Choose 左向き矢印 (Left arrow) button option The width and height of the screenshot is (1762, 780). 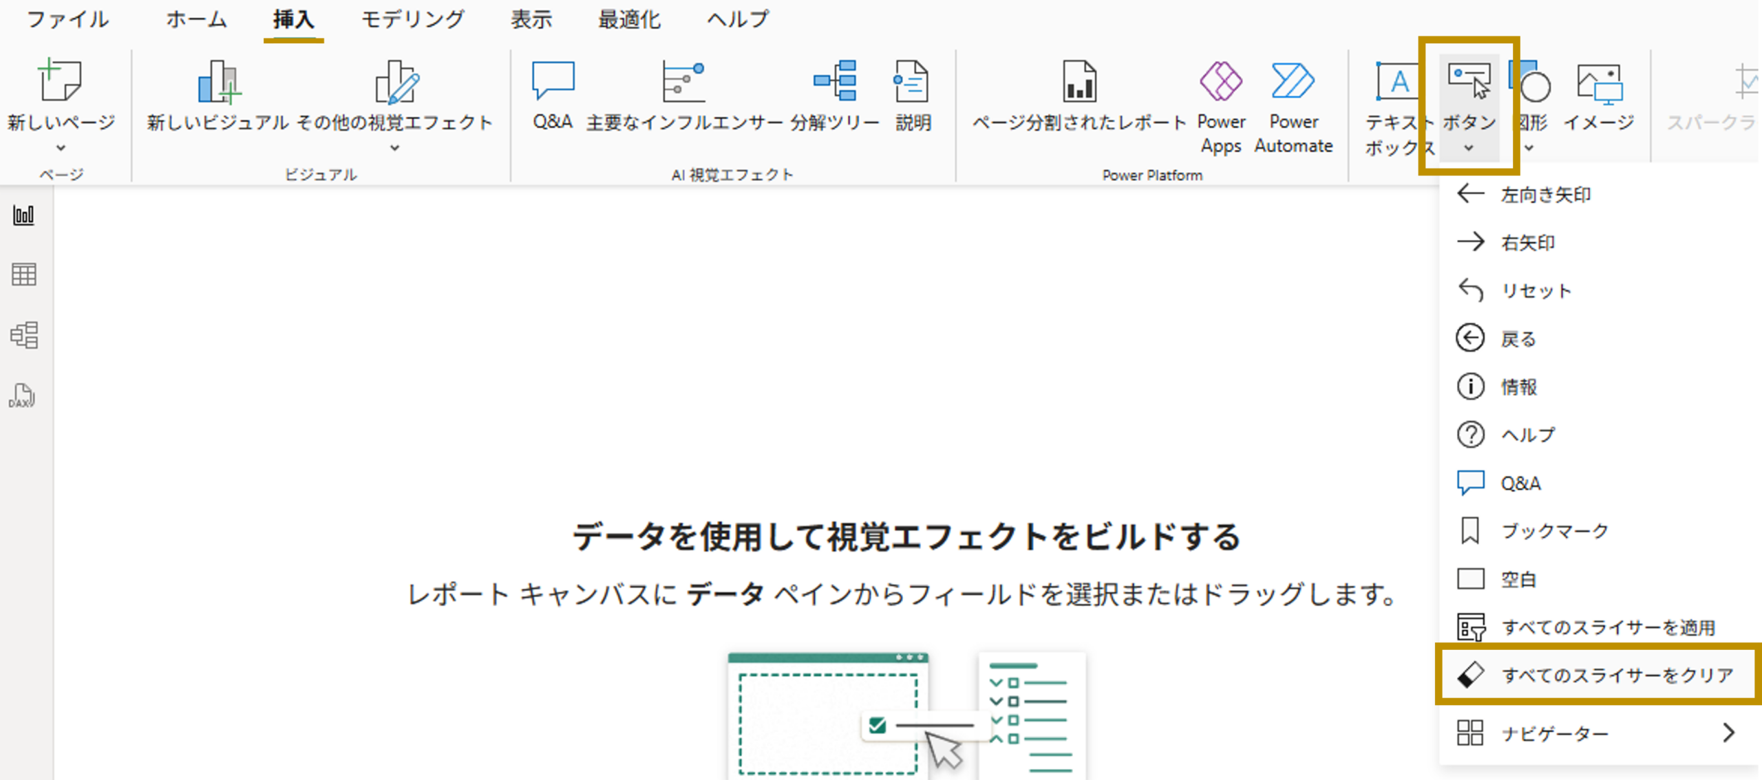(x=1545, y=195)
